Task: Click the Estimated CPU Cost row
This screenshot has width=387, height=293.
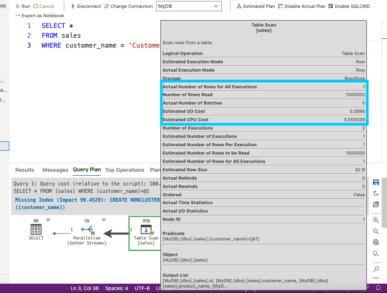Action: point(263,120)
